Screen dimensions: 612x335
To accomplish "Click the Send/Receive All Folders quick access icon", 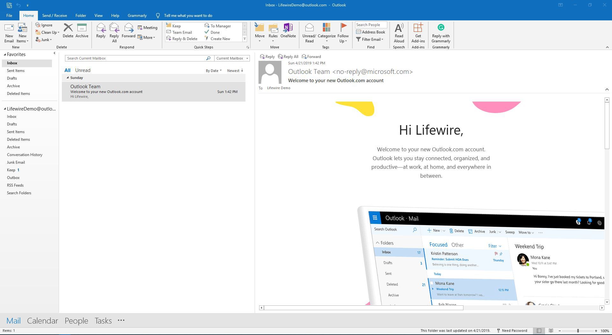I will [x=9, y=5].
